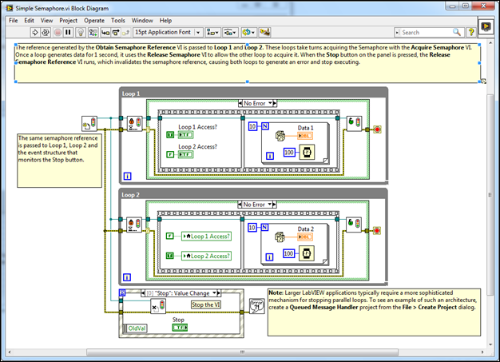Open the Tools menu
Screen dimensions: 500x362
click(118, 20)
